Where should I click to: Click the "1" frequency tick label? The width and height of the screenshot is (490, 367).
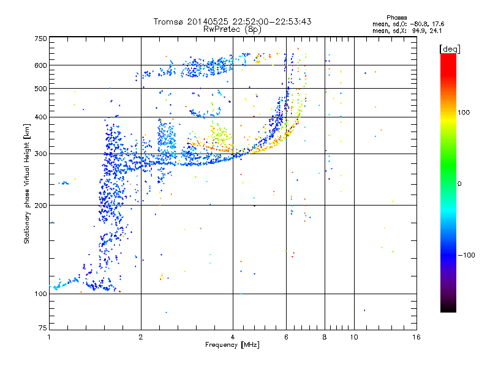click(49, 338)
